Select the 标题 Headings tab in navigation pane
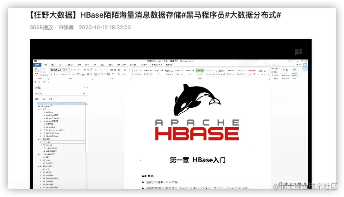The width and height of the screenshot is (344, 197). (x=37, y=99)
